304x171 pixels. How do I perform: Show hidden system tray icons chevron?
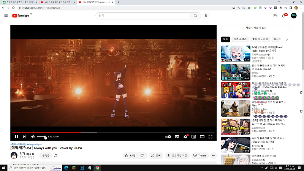point(262,168)
